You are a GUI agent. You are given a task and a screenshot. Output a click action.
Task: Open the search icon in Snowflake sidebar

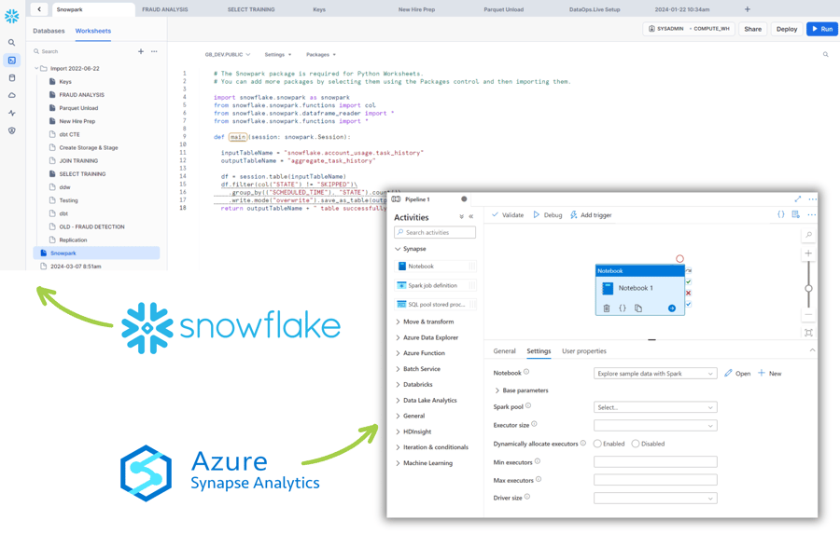(x=12, y=42)
